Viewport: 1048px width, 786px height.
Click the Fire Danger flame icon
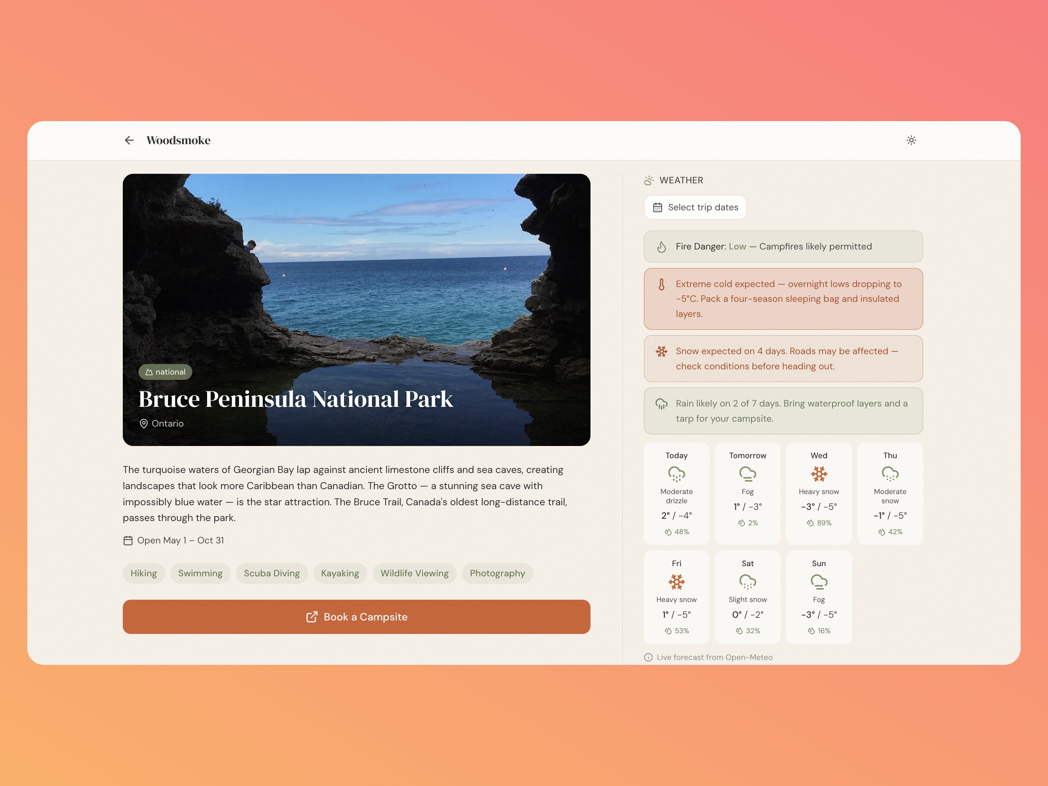coord(661,247)
